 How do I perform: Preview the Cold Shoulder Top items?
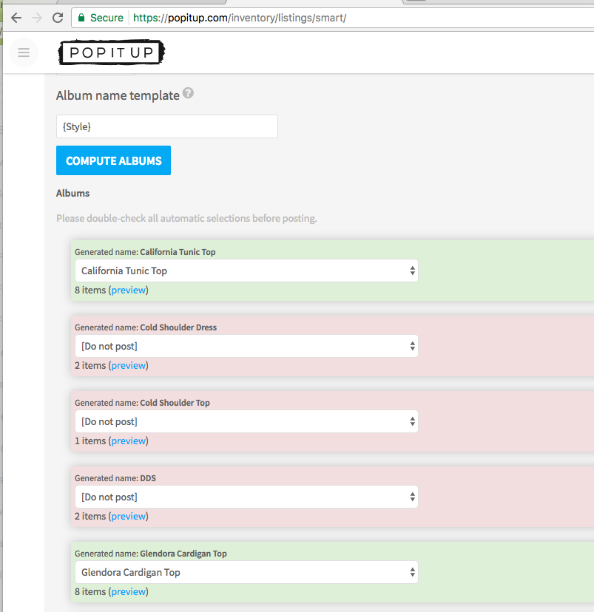(129, 441)
